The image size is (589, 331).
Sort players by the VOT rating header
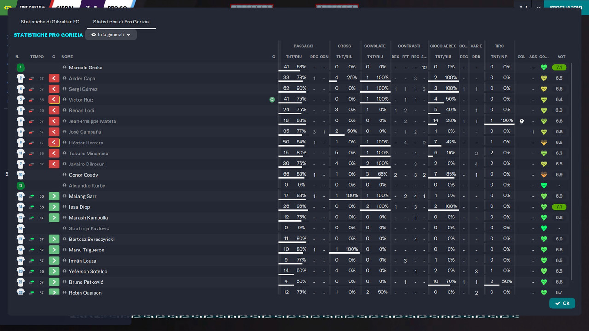561,57
